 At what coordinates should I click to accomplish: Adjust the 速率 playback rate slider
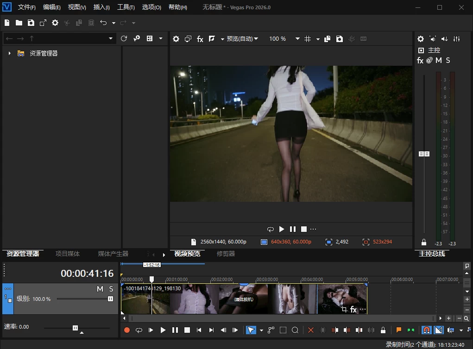tap(76, 328)
